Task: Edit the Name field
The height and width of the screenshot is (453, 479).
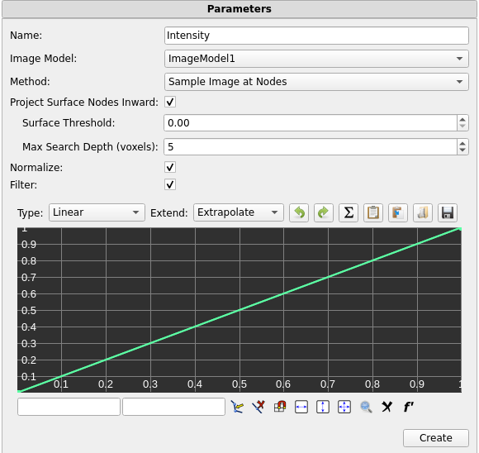Action: tap(316, 36)
